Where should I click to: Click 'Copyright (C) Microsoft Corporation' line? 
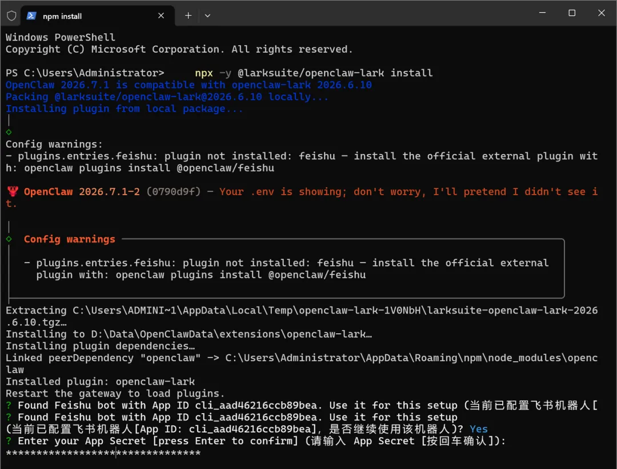click(x=179, y=49)
